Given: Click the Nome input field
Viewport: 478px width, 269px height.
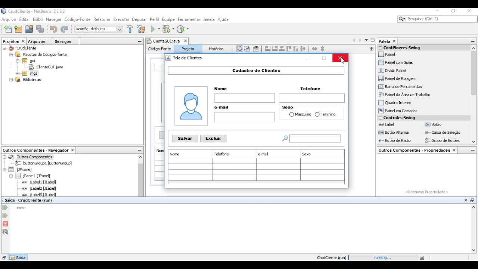Looking at the screenshot, I should click(244, 98).
